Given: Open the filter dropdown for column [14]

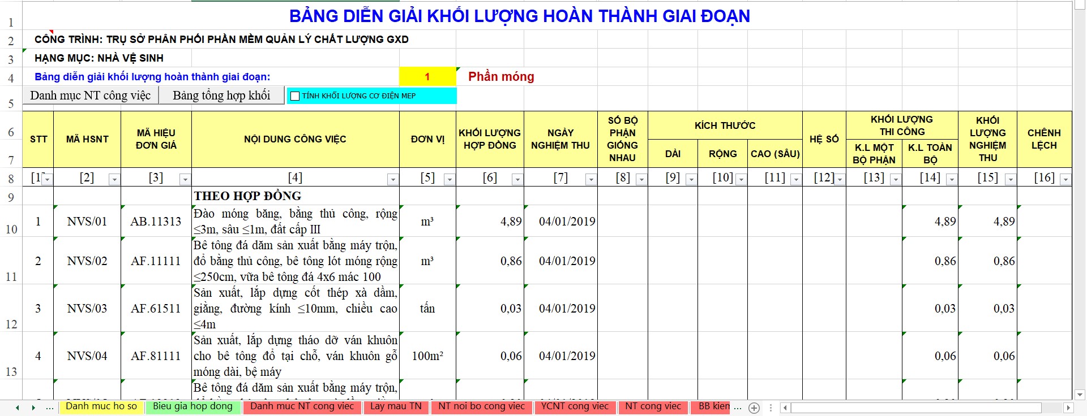Looking at the screenshot, I should click(951, 179).
